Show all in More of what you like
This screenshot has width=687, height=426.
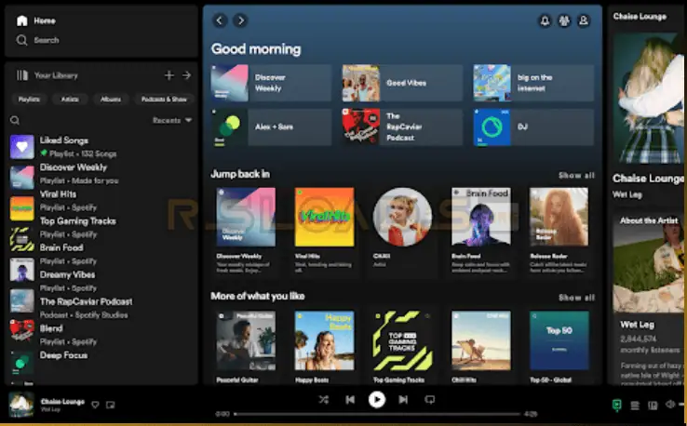click(576, 298)
